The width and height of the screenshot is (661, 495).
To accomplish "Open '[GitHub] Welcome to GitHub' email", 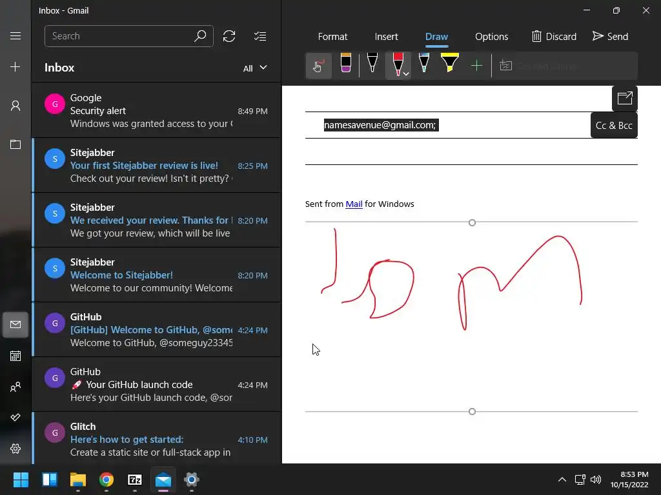I will click(x=156, y=329).
